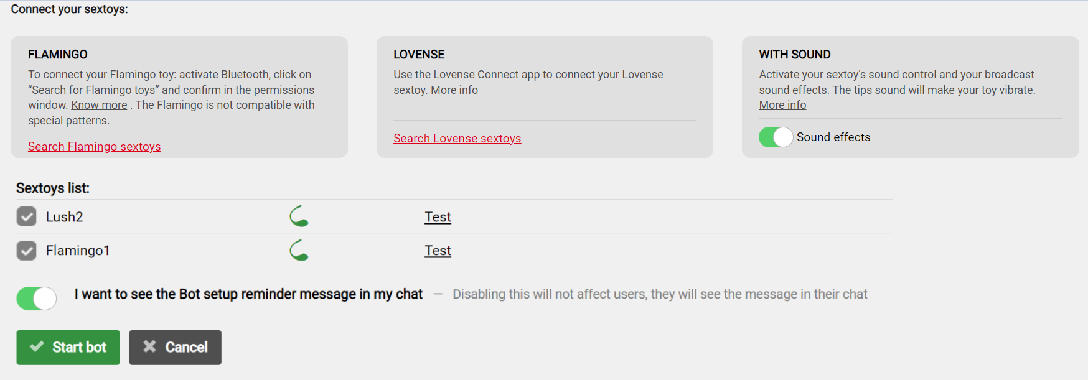Open With Sound More info link
This screenshot has height=380, width=1088.
tap(782, 105)
